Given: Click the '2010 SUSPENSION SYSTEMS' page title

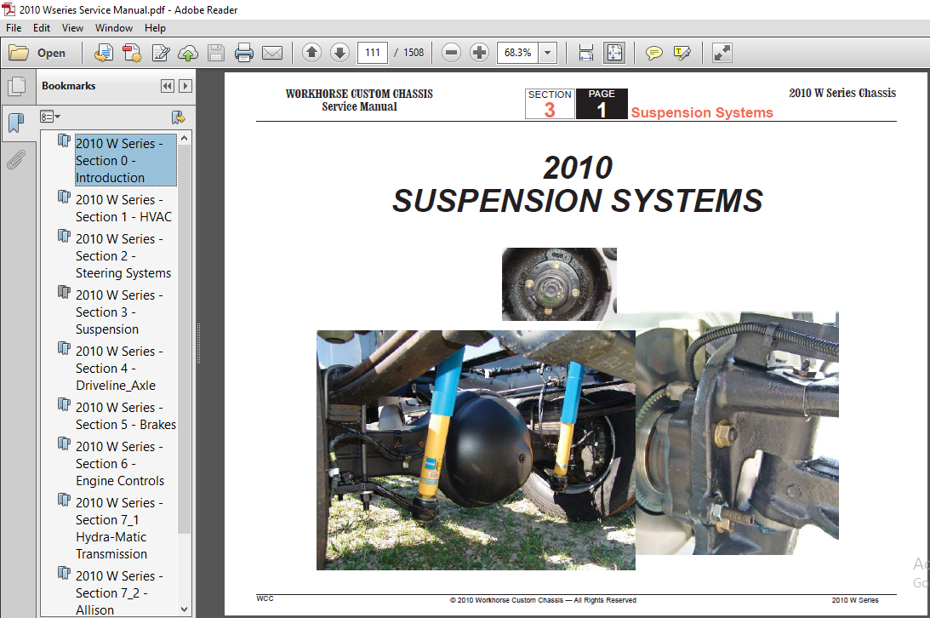Looking at the screenshot, I should coord(577,185).
